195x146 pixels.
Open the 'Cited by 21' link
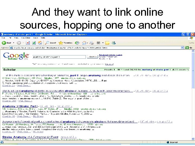tap(8, 85)
